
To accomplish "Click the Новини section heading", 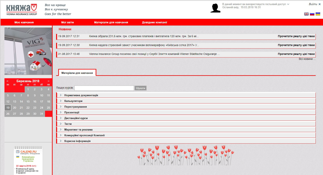I will tap(65, 29).
